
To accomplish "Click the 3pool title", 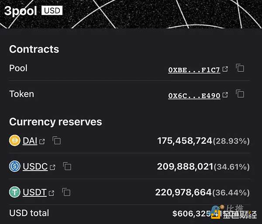I will coord(21,10).
